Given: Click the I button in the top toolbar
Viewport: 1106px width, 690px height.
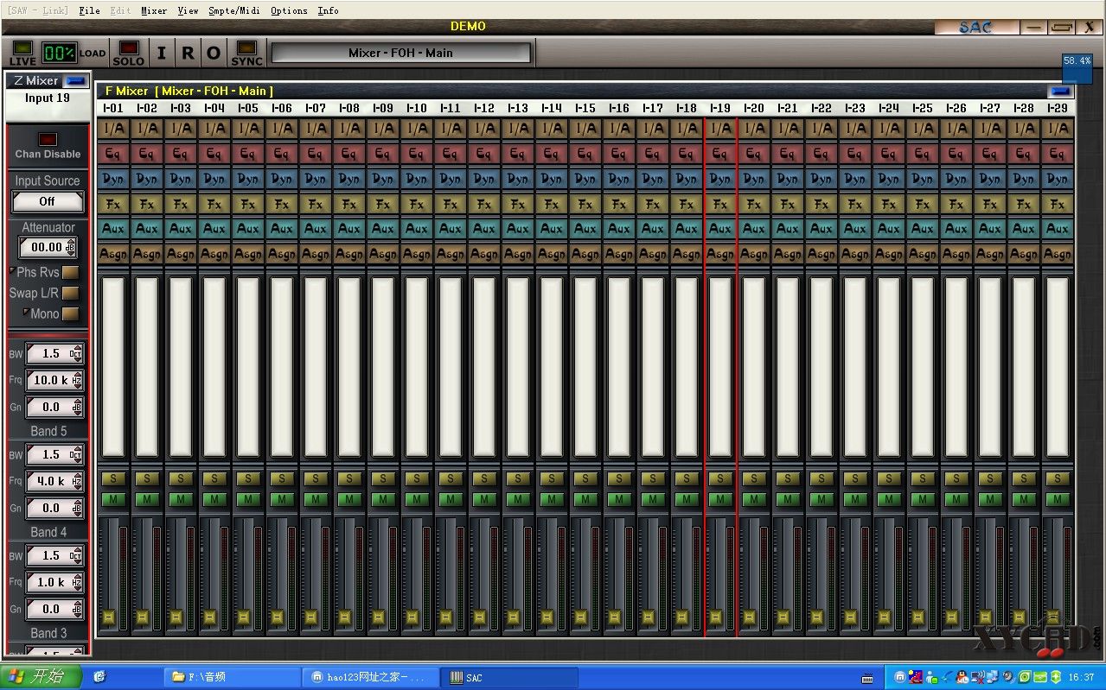Looking at the screenshot, I should click(x=161, y=53).
